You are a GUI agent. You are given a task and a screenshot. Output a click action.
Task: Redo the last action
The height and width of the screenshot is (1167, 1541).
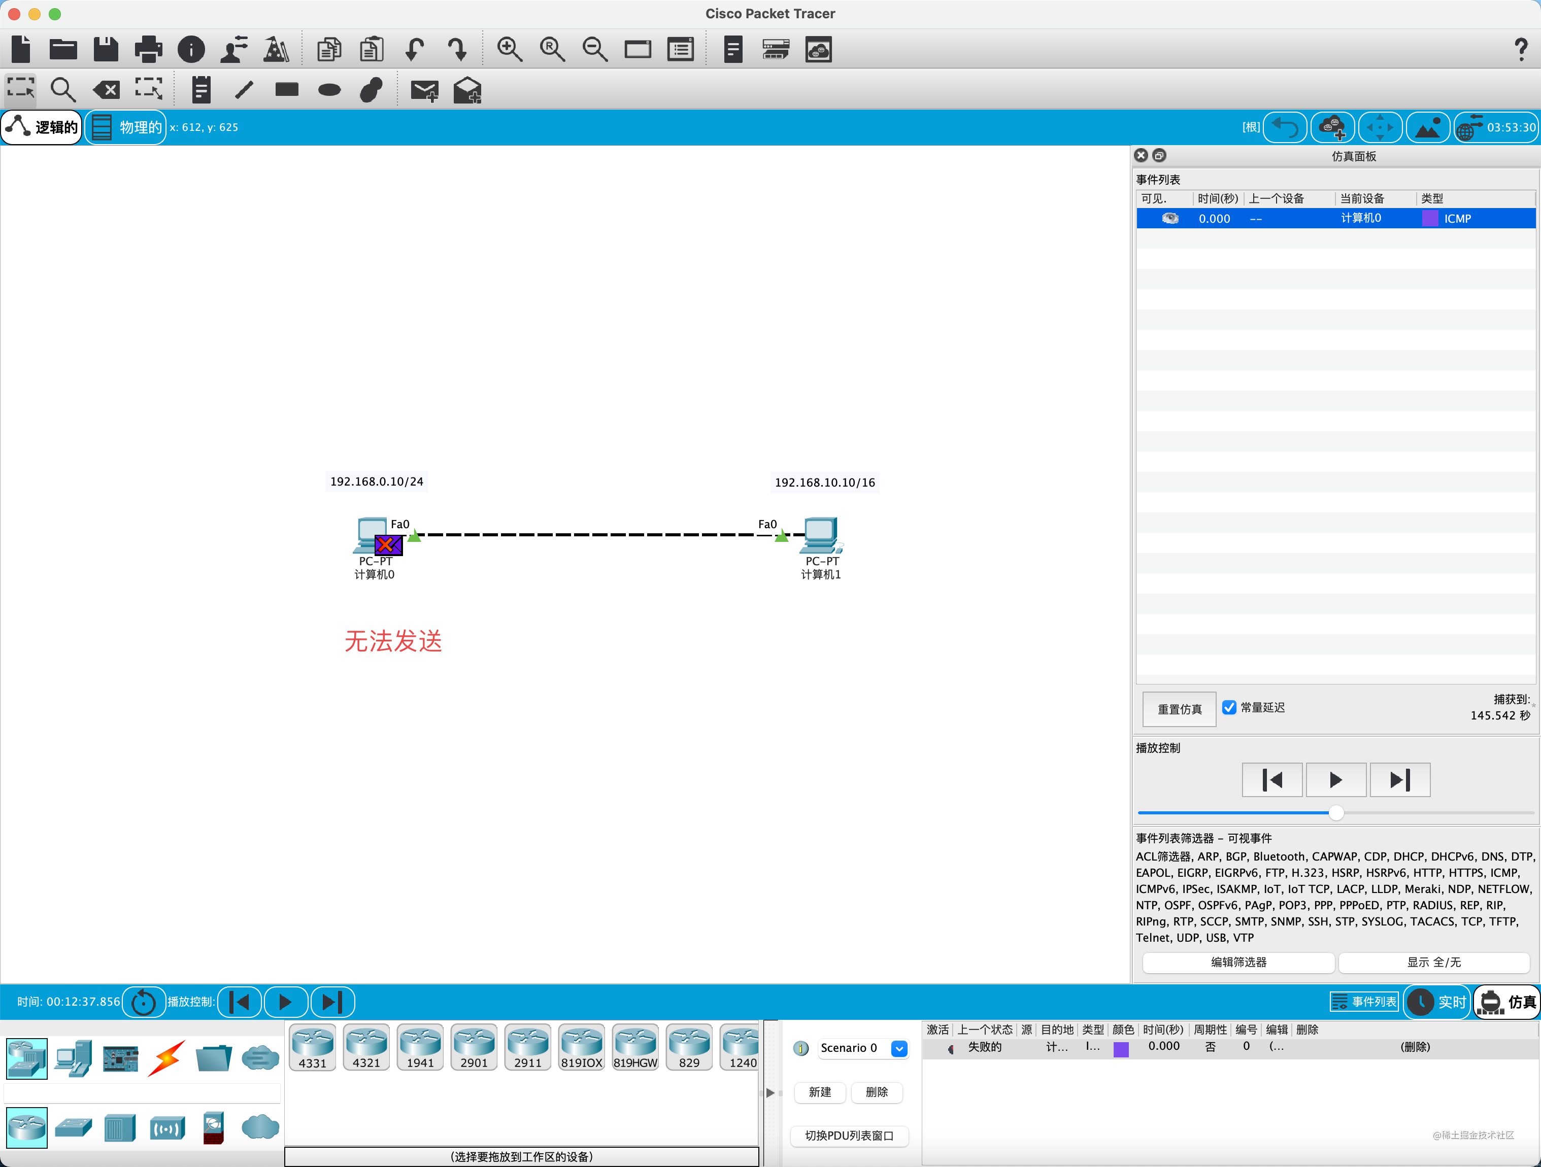tap(457, 49)
